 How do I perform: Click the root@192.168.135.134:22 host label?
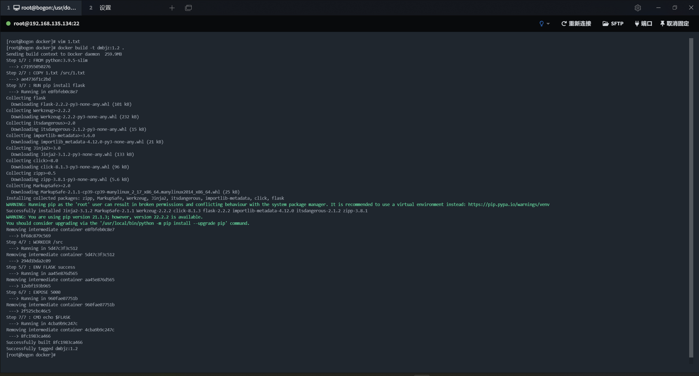pos(46,23)
